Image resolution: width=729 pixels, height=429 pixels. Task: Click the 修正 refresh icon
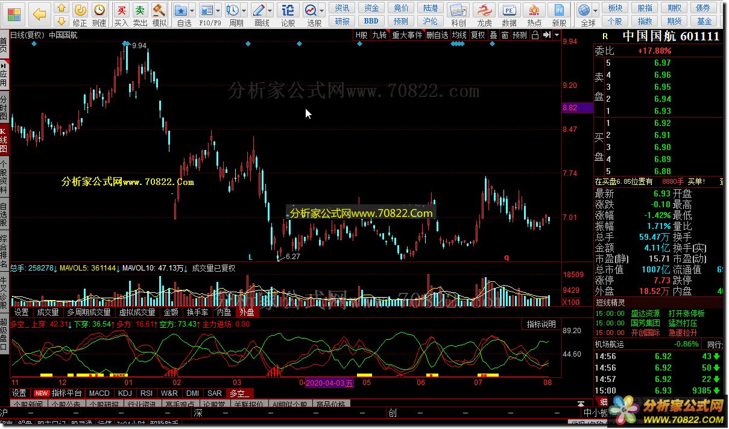80,10
